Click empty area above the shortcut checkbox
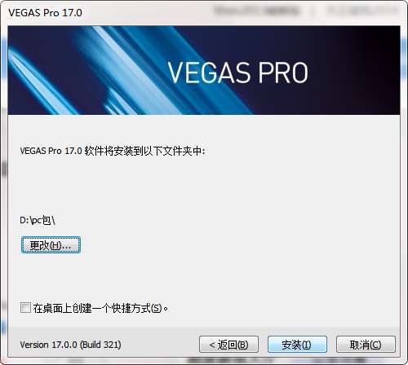Screen dimensions: 408x365 [x=204, y=279]
